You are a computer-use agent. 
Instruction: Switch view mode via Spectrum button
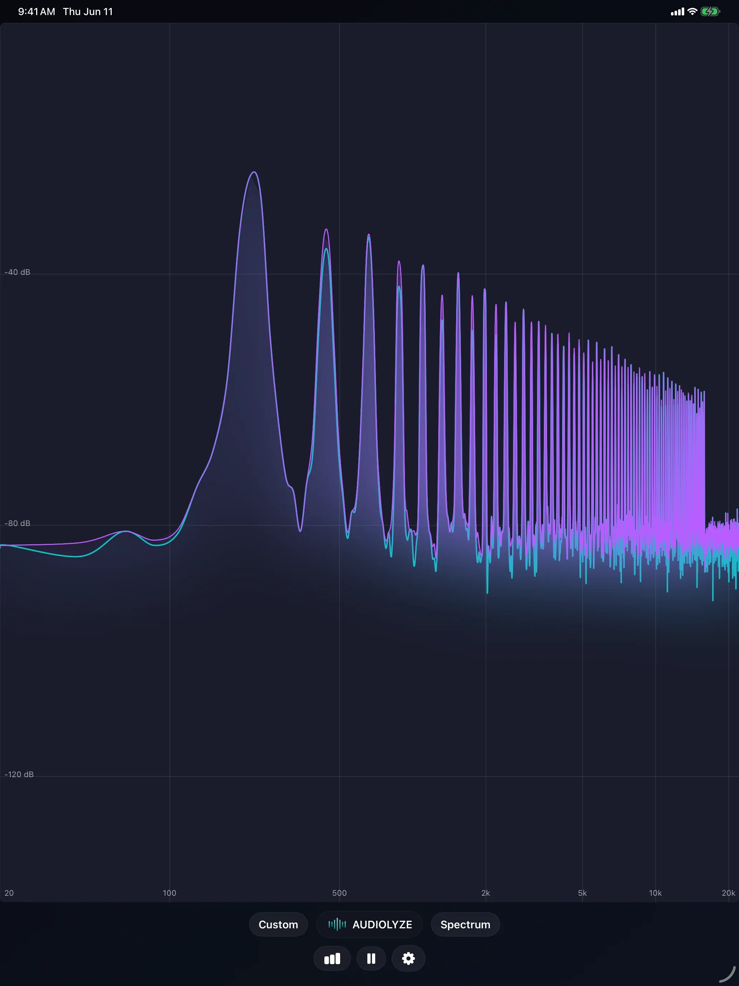tap(465, 924)
